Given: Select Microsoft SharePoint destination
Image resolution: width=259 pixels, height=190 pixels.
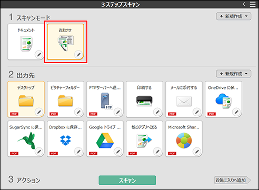Looking at the screenshot, I should 184,138.
